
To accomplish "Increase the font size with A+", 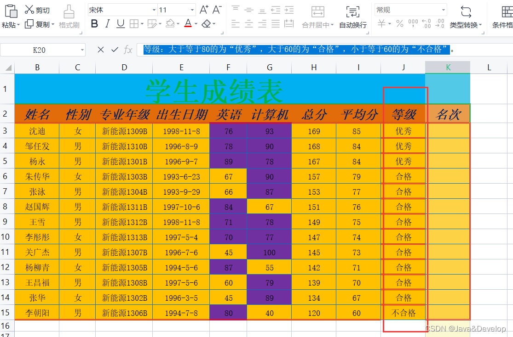I will click(204, 10).
